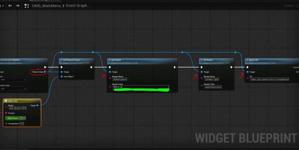Click the Authorization header name field
The width and height of the screenshot is (299, 150).
tap(120, 79)
